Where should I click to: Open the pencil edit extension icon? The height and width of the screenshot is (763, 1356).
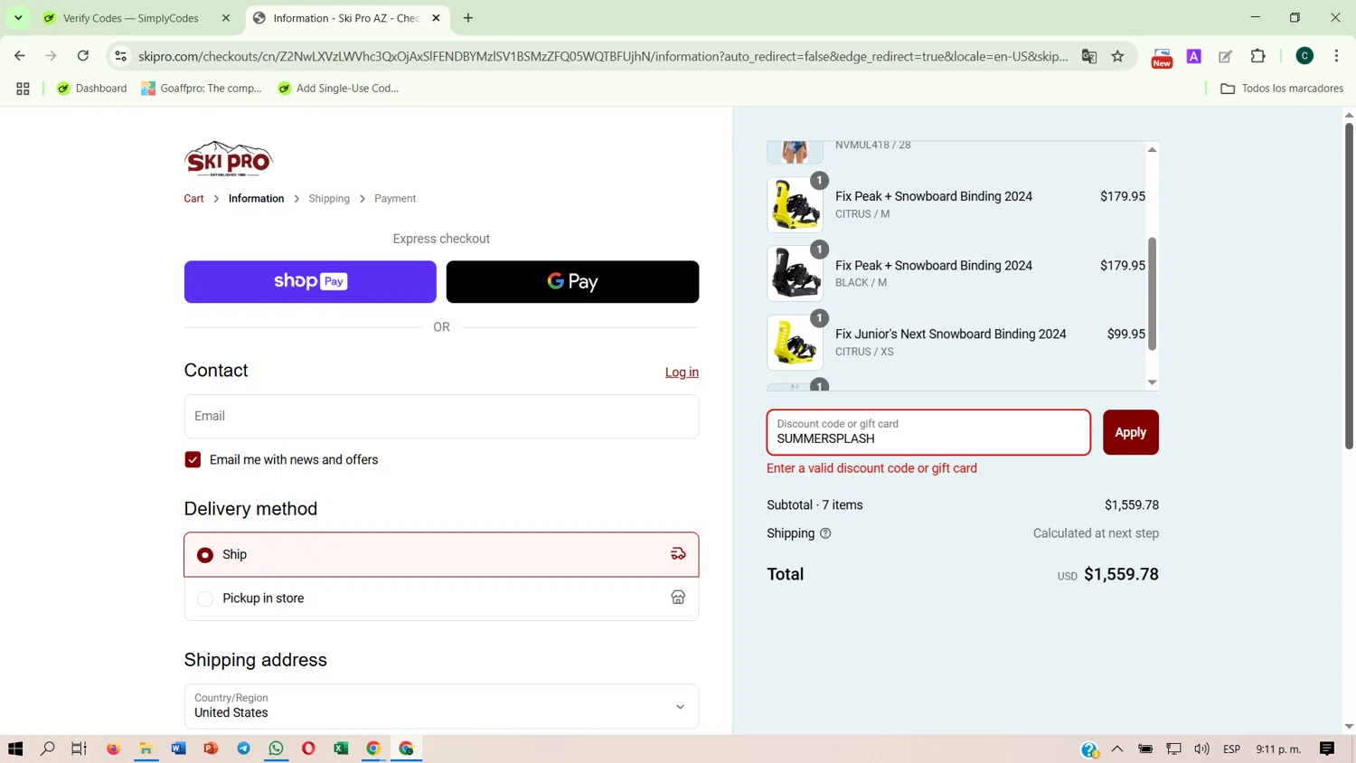[1226, 56]
